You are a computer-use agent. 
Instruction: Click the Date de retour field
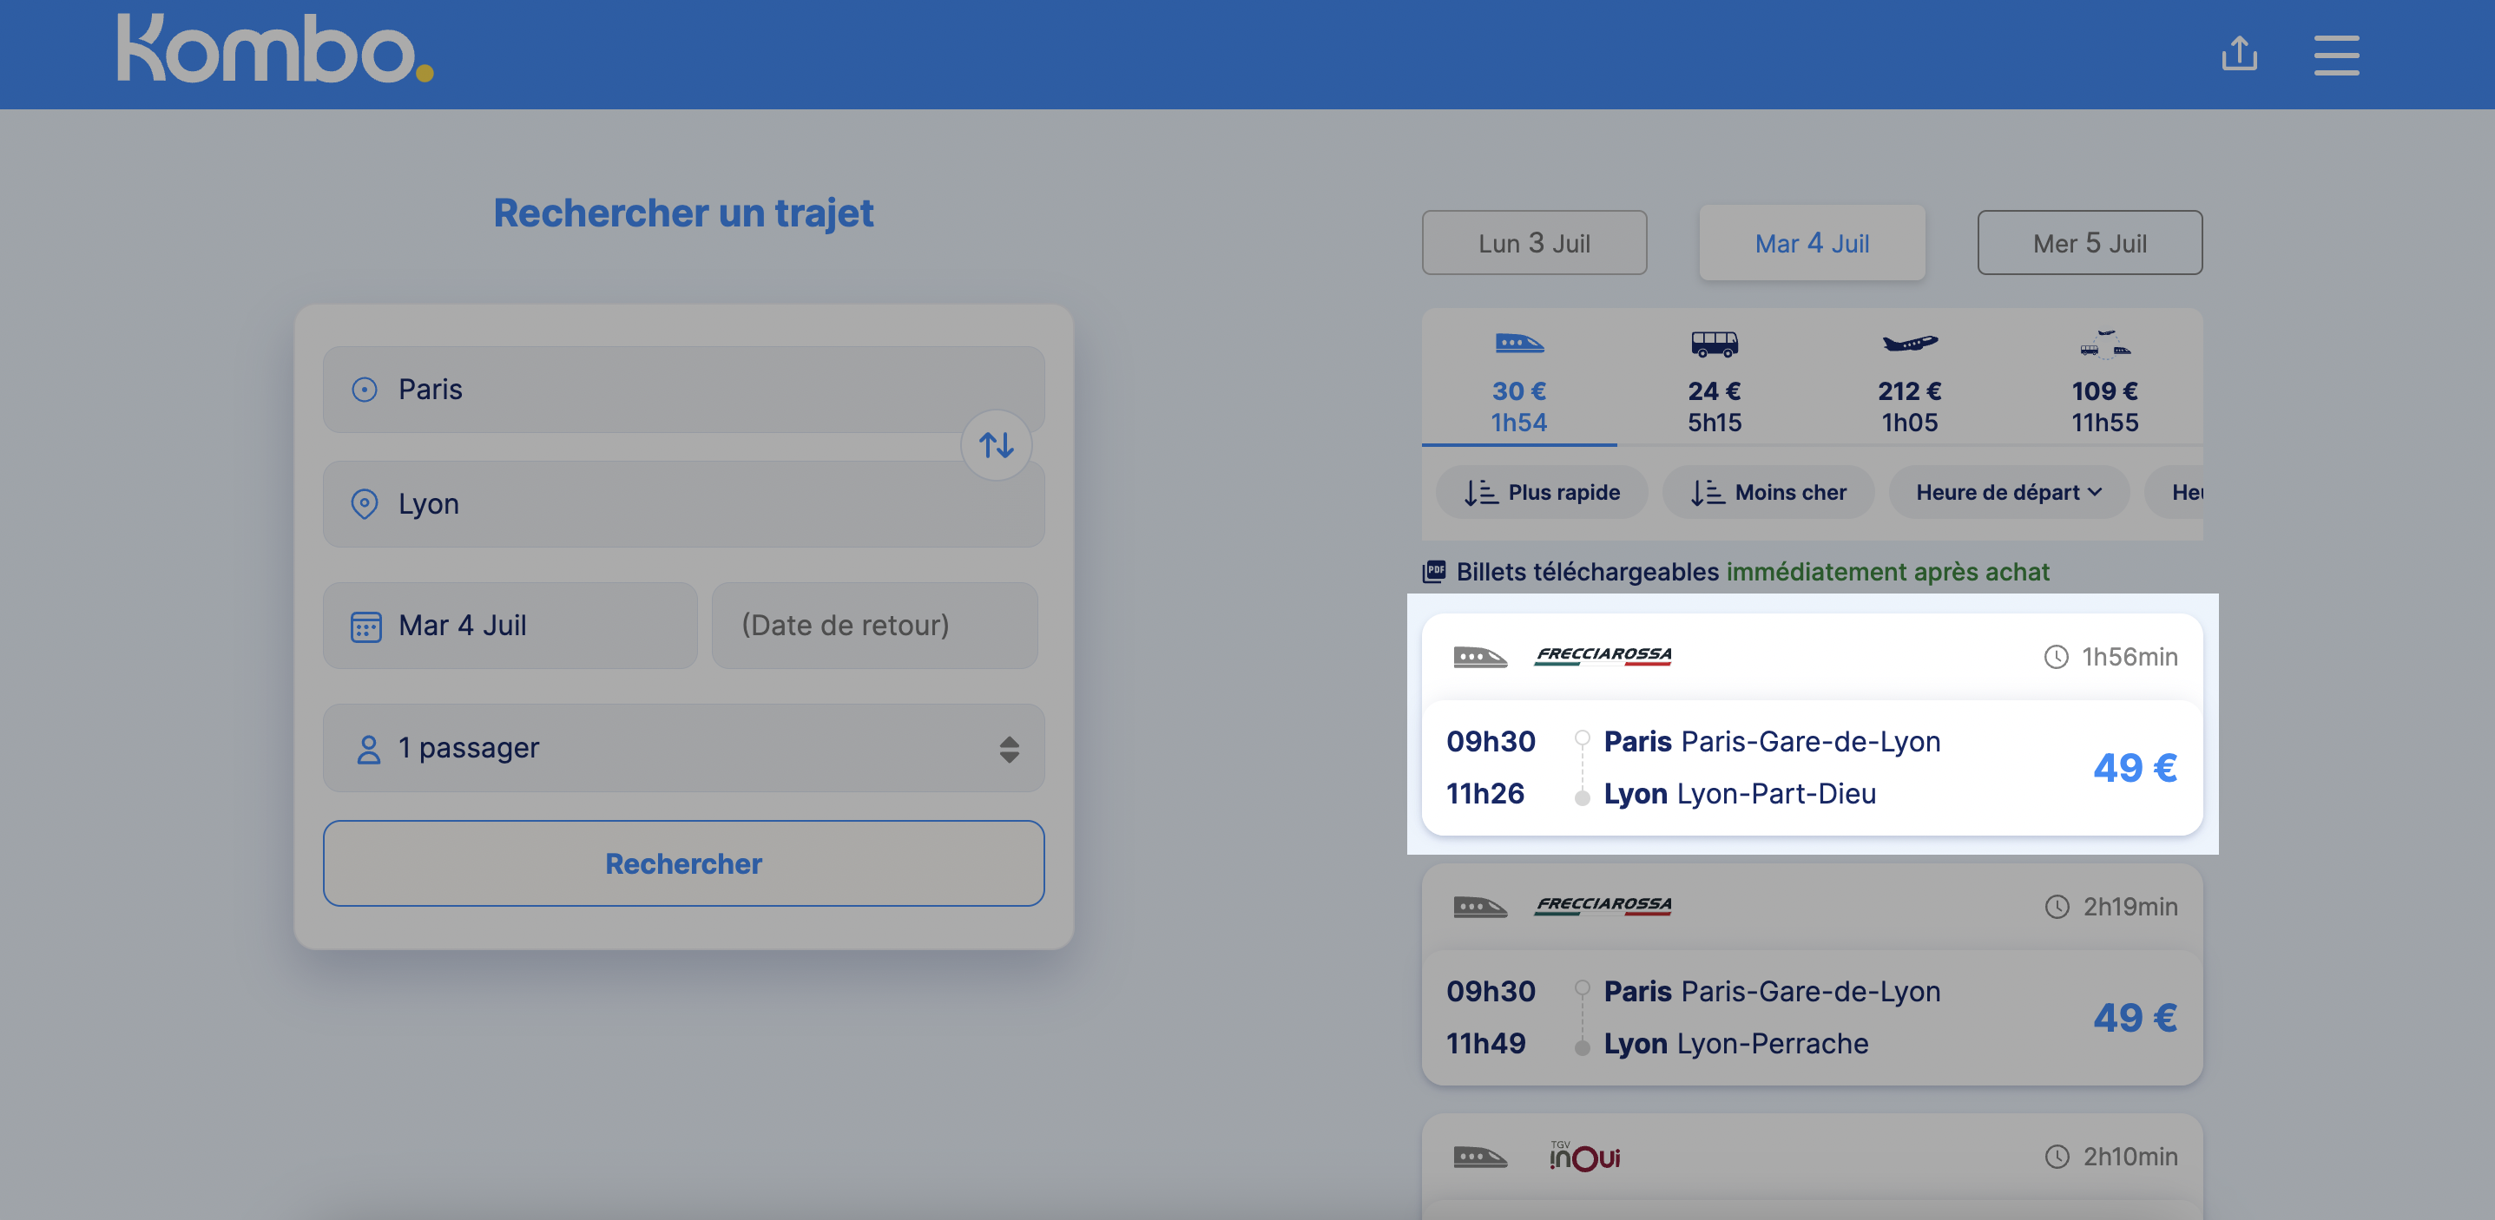[x=873, y=626]
